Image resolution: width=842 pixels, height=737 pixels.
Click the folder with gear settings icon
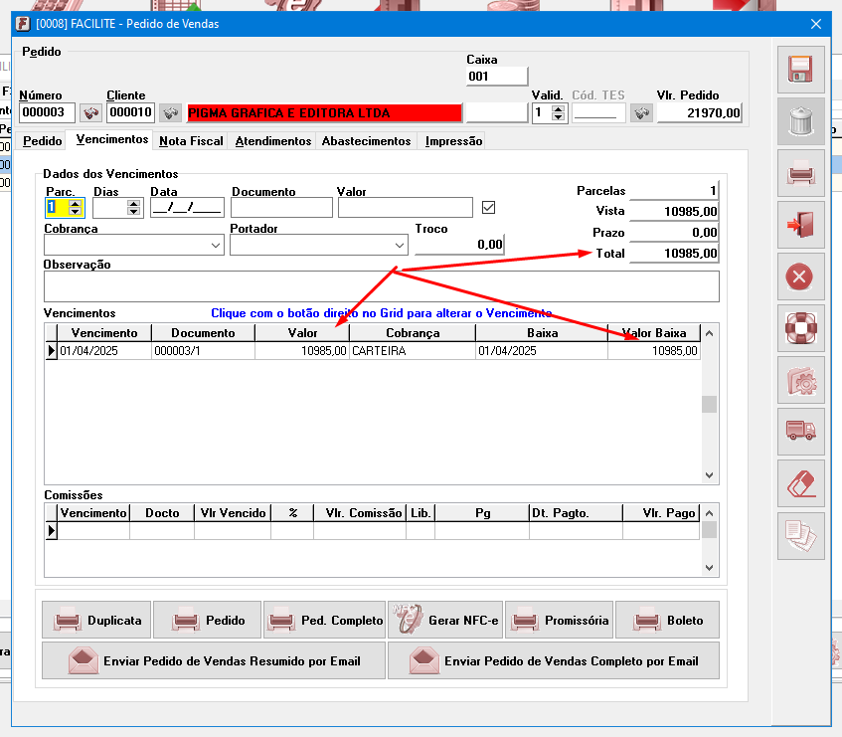[800, 380]
